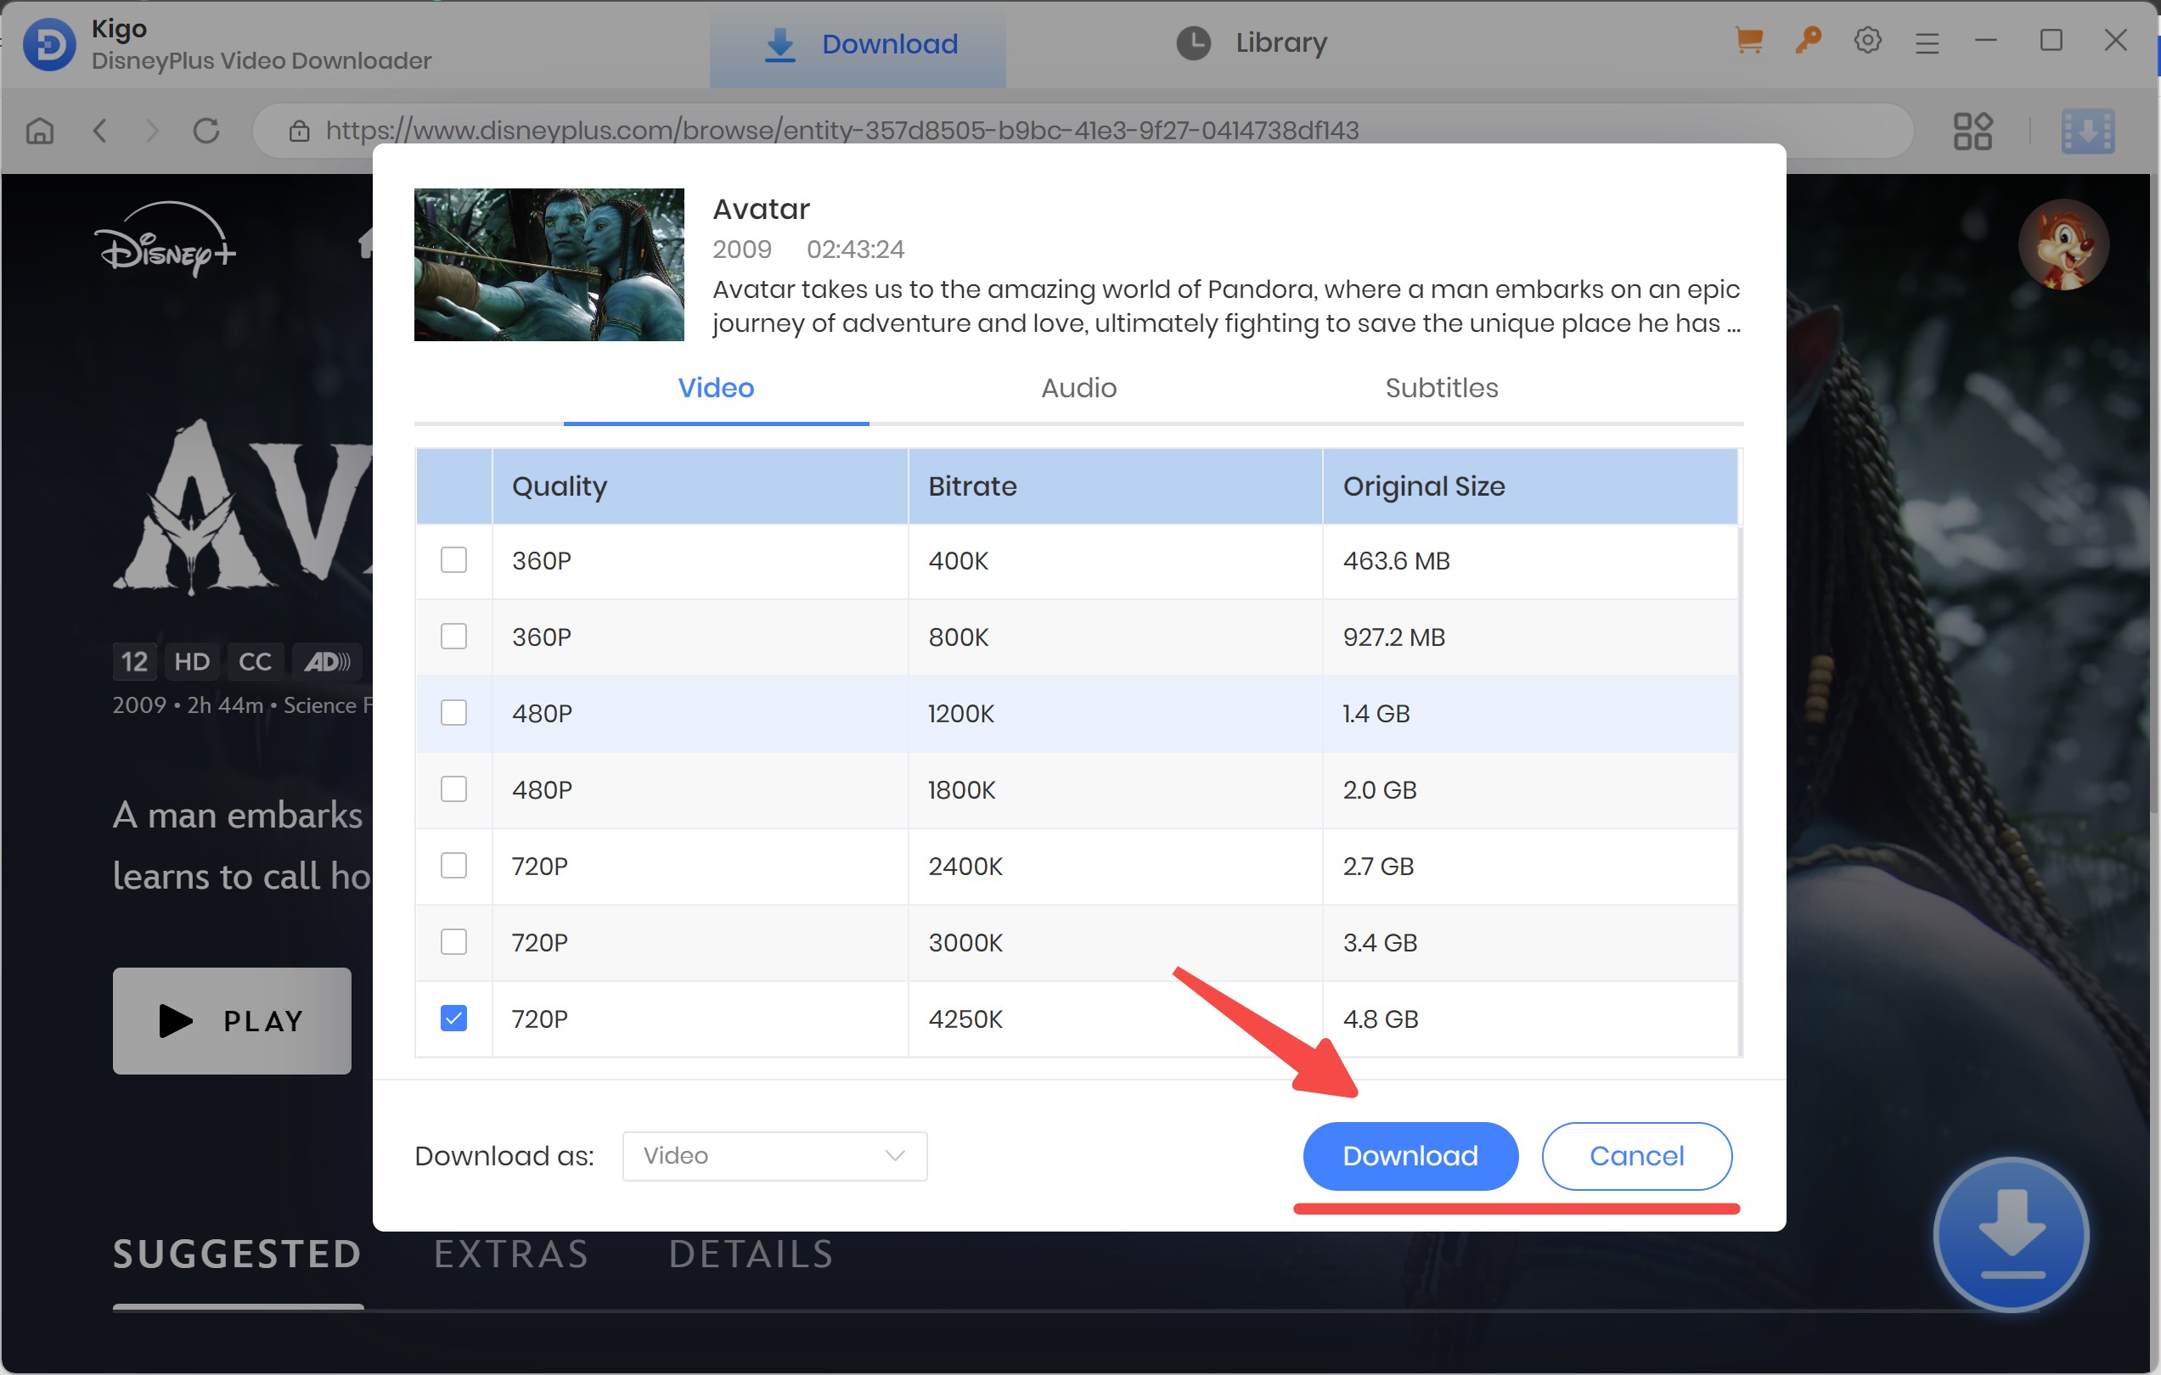Check the 720P 3000K quality option
The image size is (2161, 1375).
(x=454, y=942)
